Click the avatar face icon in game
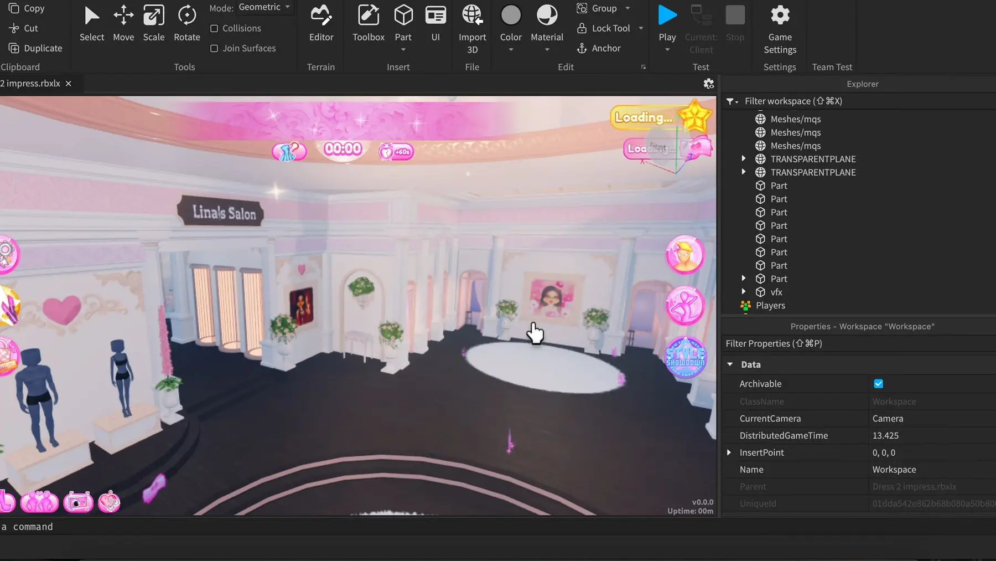The width and height of the screenshot is (996, 561). (x=685, y=255)
